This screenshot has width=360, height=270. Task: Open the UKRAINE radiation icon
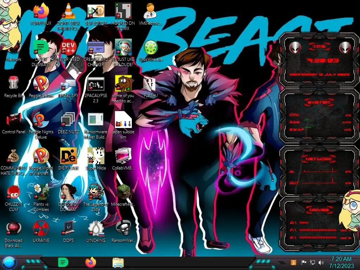pyautogui.click(x=41, y=228)
